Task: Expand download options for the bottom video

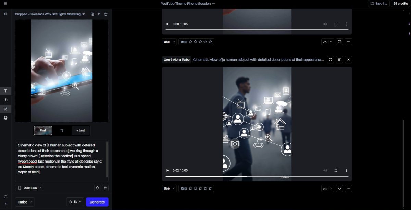Action: pyautogui.click(x=331, y=188)
